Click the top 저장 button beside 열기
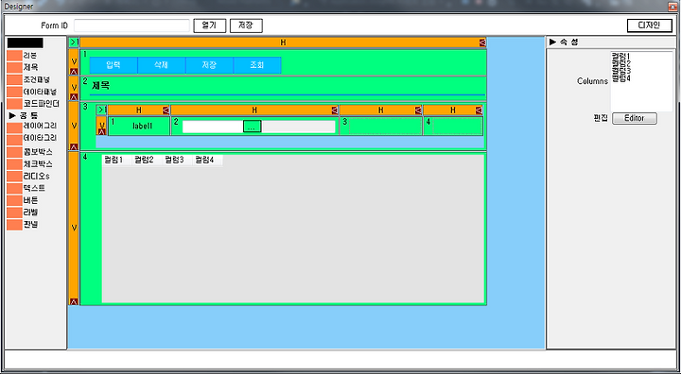Image resolution: width=681 pixels, height=374 pixels. [x=246, y=25]
